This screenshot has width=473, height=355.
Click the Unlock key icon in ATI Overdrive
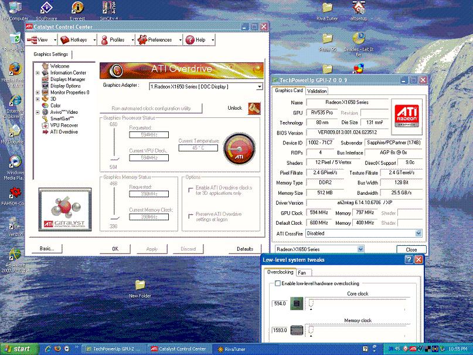(x=254, y=109)
